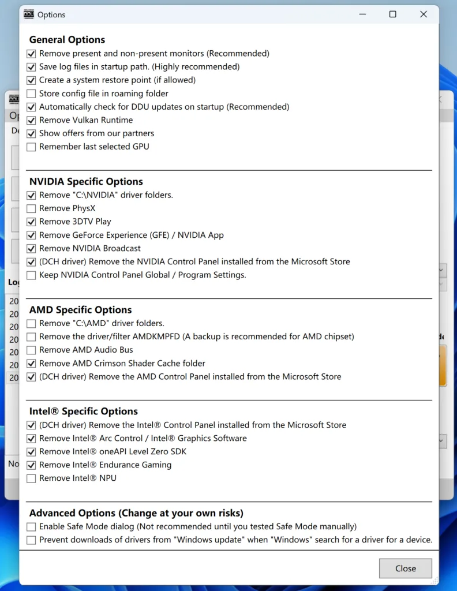Click the DDU icon in Options title bar
This screenshot has width=457, height=591.
pyautogui.click(x=29, y=14)
